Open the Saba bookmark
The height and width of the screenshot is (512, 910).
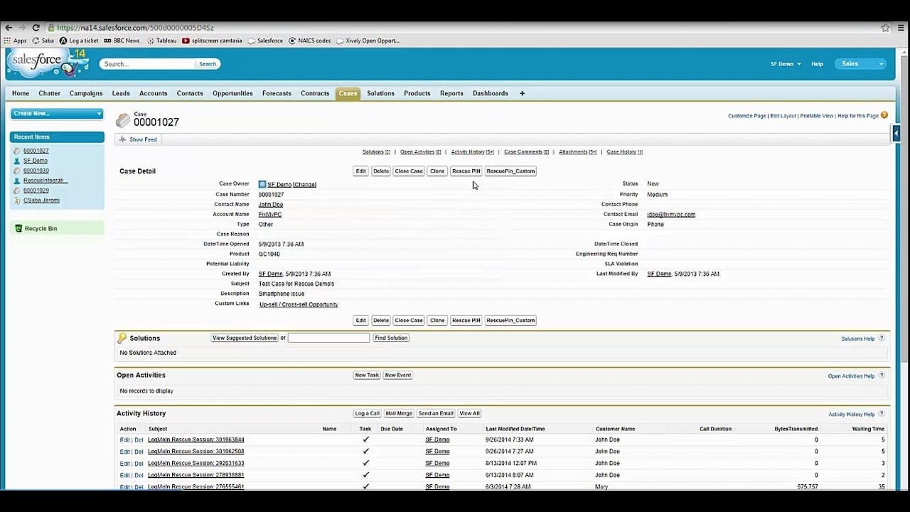[x=43, y=41]
